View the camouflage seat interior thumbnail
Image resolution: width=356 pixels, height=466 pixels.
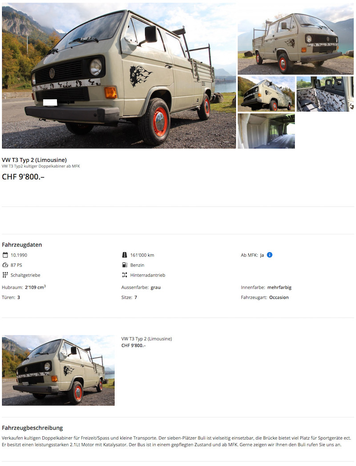[325, 94]
